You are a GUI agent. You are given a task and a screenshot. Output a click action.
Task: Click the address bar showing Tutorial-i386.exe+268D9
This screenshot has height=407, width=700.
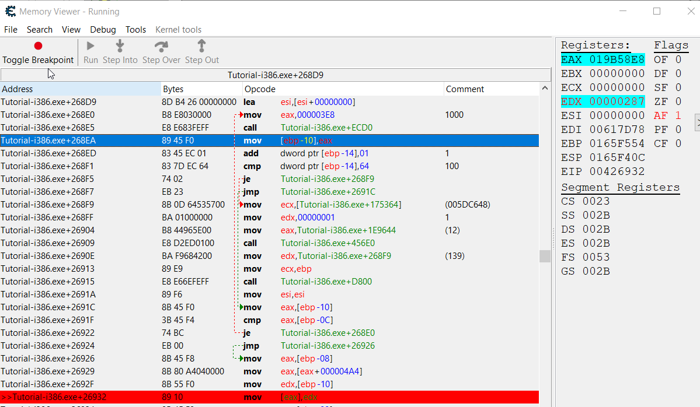click(x=275, y=74)
